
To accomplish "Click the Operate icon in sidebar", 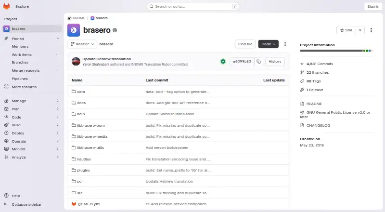I will [x=6, y=141].
